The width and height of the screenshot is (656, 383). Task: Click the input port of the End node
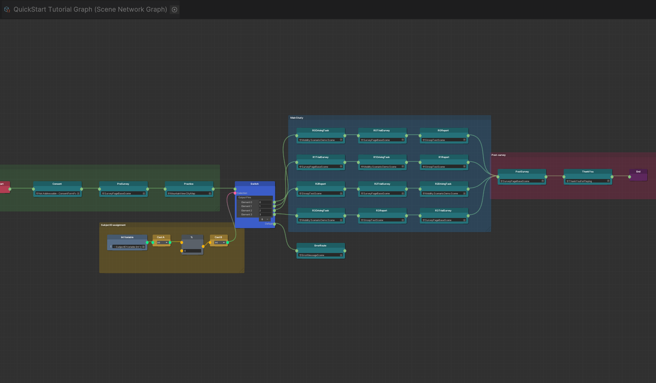click(x=630, y=177)
